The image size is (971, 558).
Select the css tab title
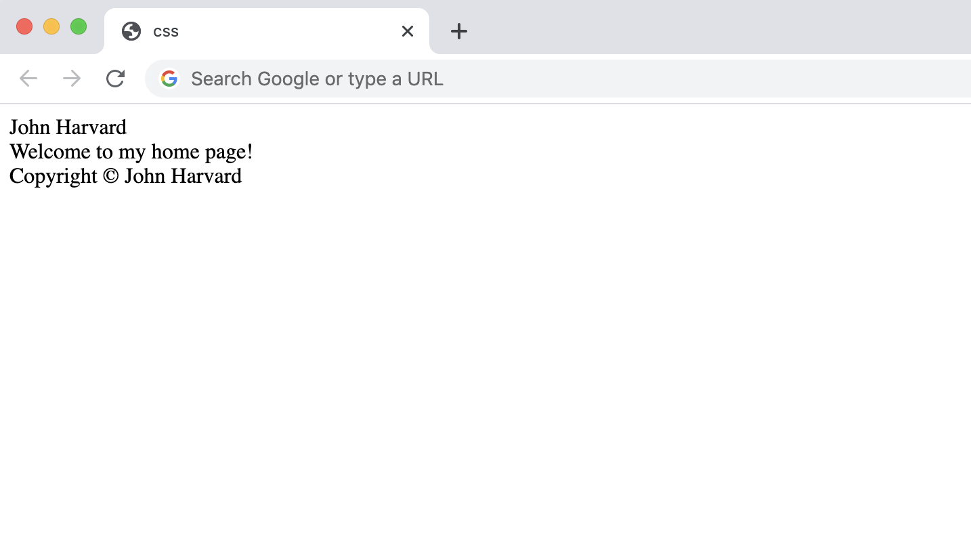(x=166, y=31)
